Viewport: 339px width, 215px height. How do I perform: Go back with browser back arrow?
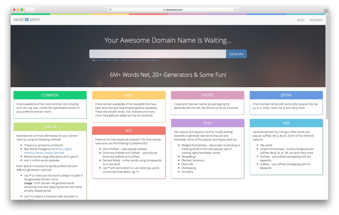tap(27, 10)
